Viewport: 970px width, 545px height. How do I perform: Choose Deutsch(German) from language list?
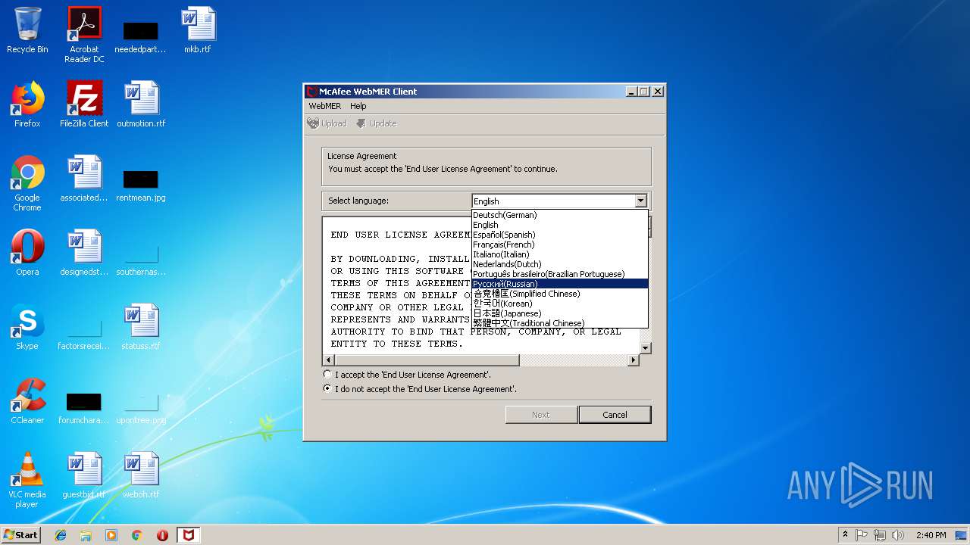[559, 215]
